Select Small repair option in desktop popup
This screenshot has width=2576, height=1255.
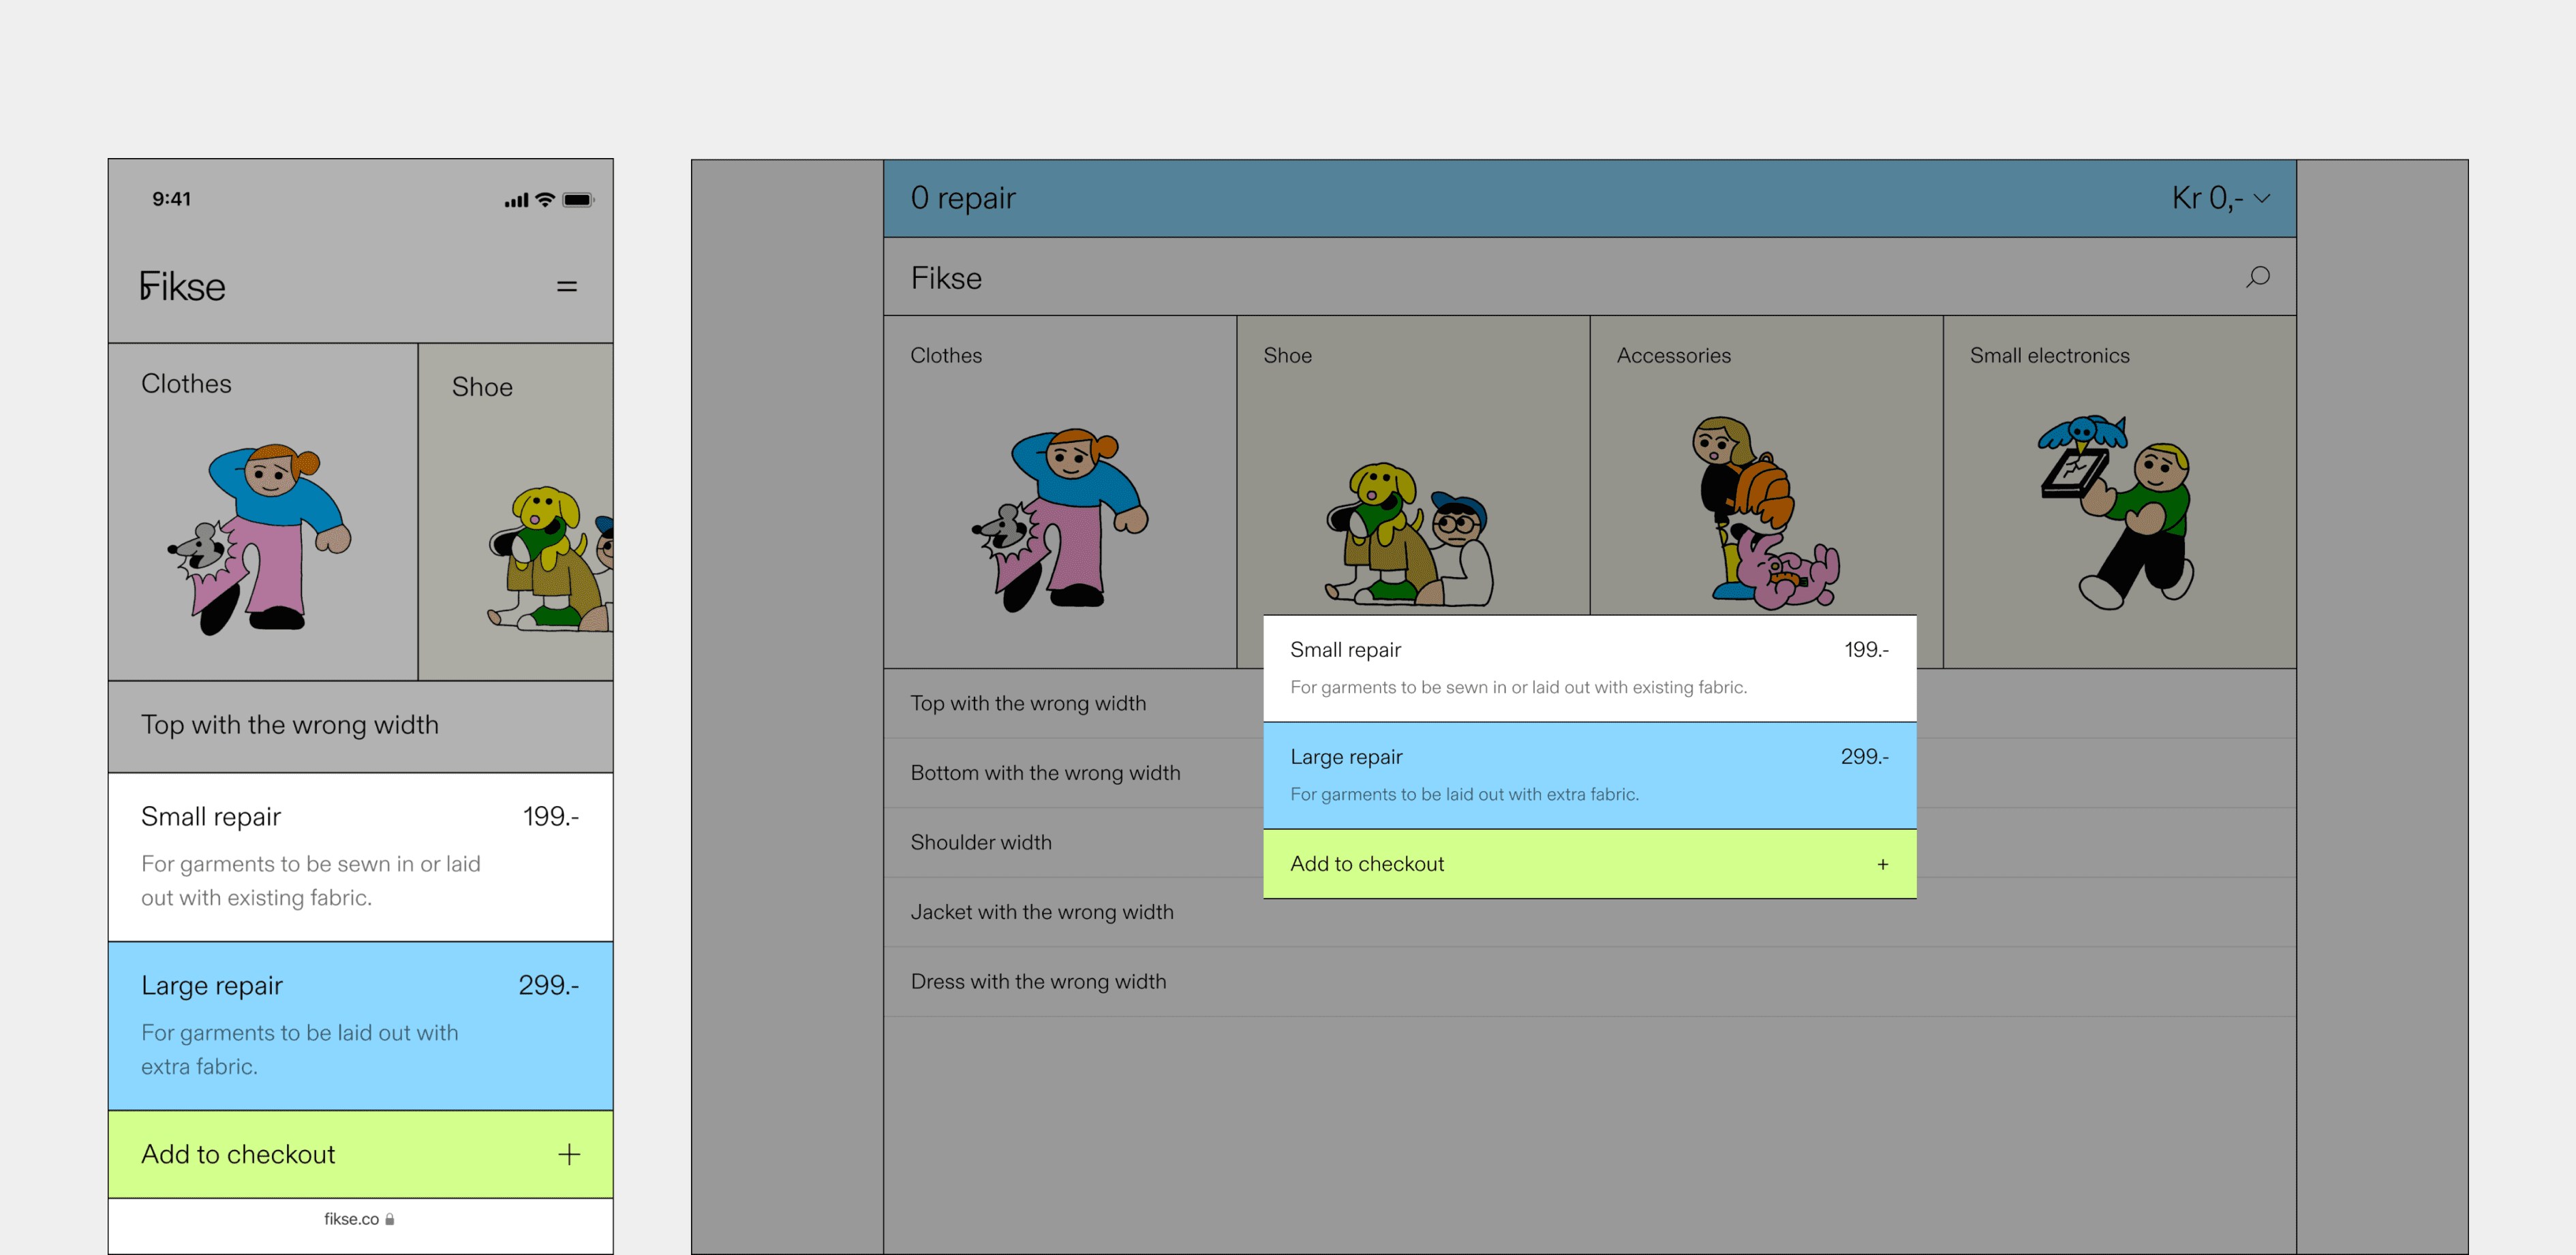coord(1588,667)
